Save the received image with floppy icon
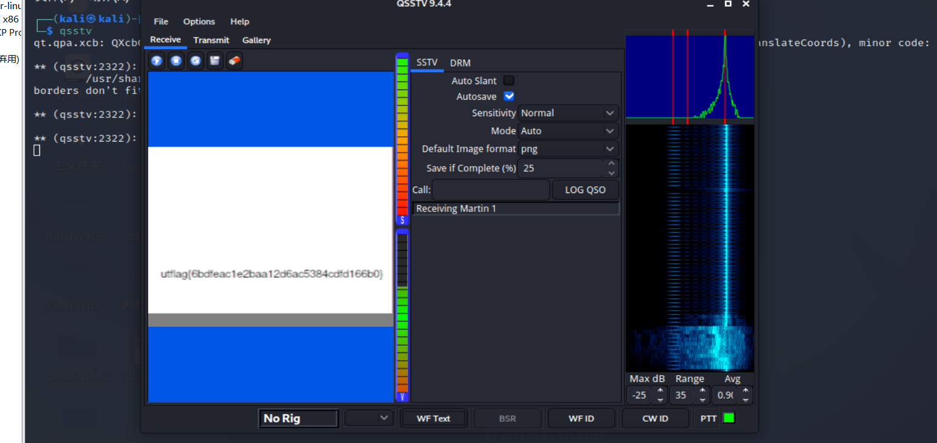Image resolution: width=937 pixels, height=443 pixels. click(214, 61)
